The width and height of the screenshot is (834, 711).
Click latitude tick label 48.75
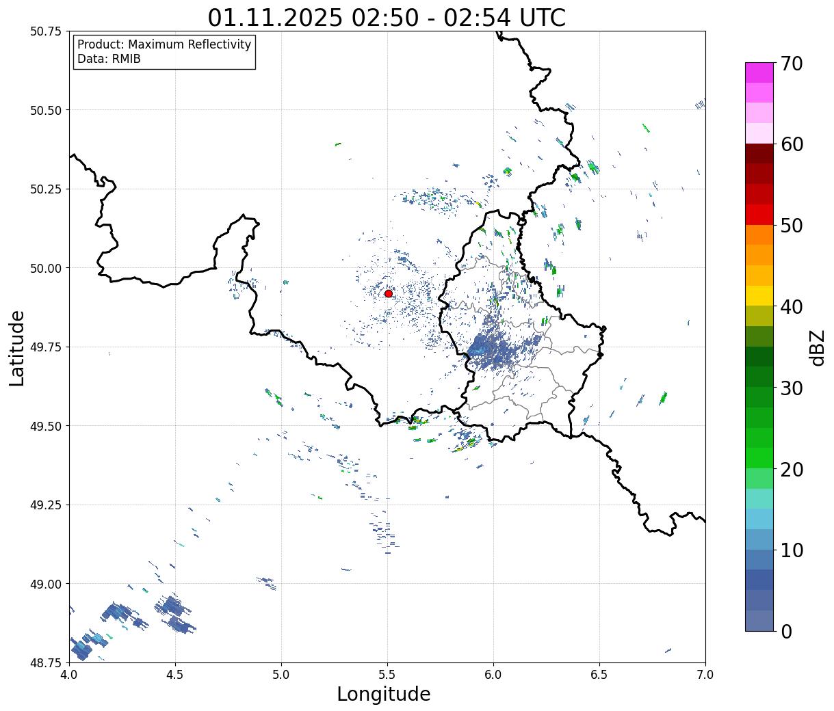click(x=46, y=663)
